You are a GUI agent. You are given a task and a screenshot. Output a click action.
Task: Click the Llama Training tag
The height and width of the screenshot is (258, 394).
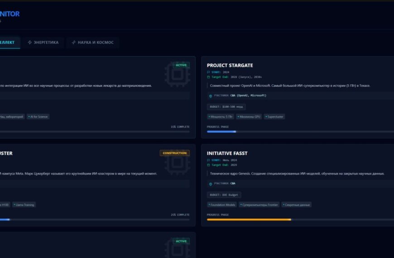click(x=24, y=205)
